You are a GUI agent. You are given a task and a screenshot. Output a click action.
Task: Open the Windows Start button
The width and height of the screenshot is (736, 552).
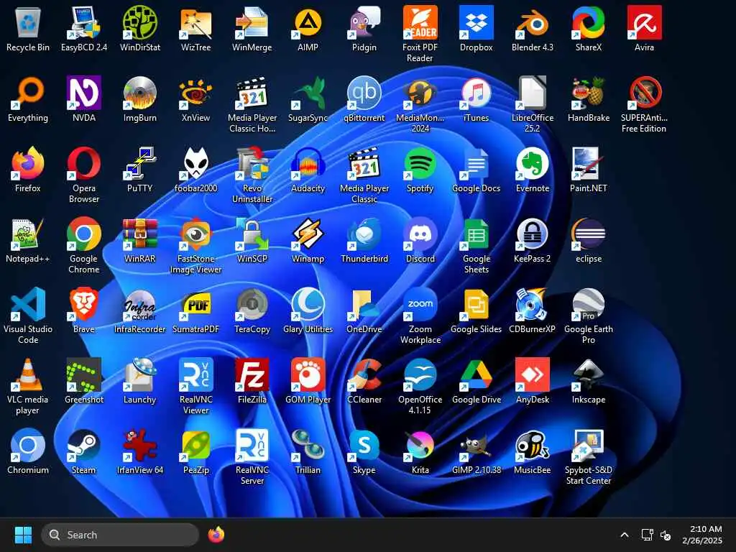point(23,535)
